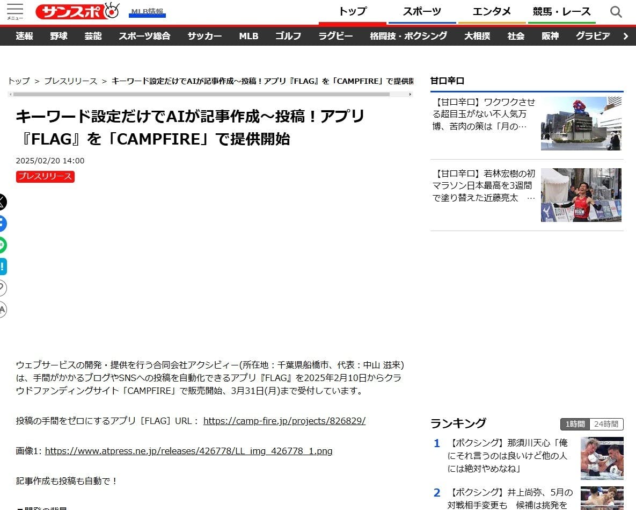Open the MLB情報 link near the logo
This screenshot has width=636, height=510.
(x=147, y=12)
